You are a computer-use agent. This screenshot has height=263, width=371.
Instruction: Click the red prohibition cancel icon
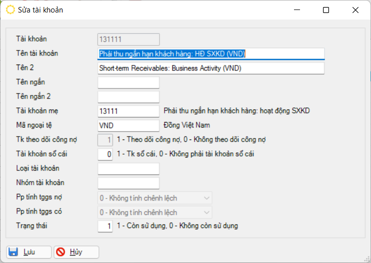61,251
